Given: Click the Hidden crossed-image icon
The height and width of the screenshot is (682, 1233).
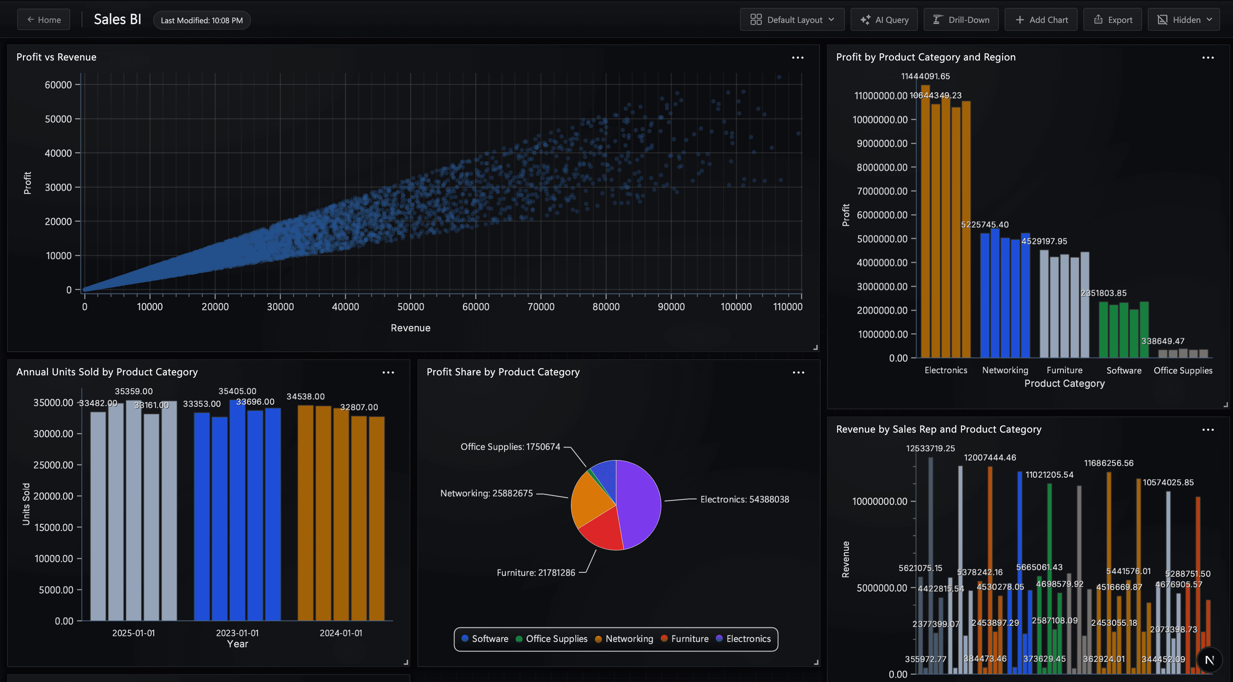Looking at the screenshot, I should pos(1162,20).
